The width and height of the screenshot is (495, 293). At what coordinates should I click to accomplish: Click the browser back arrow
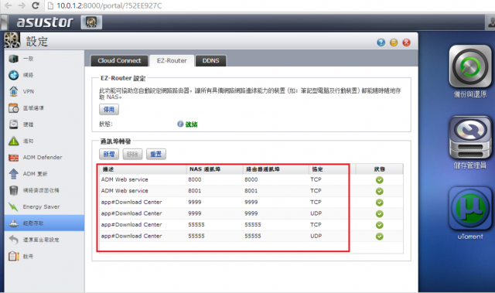point(8,5)
